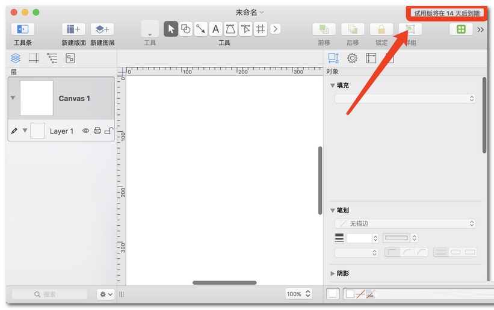Choose the rounded stroke cap option
This screenshot has height=310, width=494.
click(455, 252)
